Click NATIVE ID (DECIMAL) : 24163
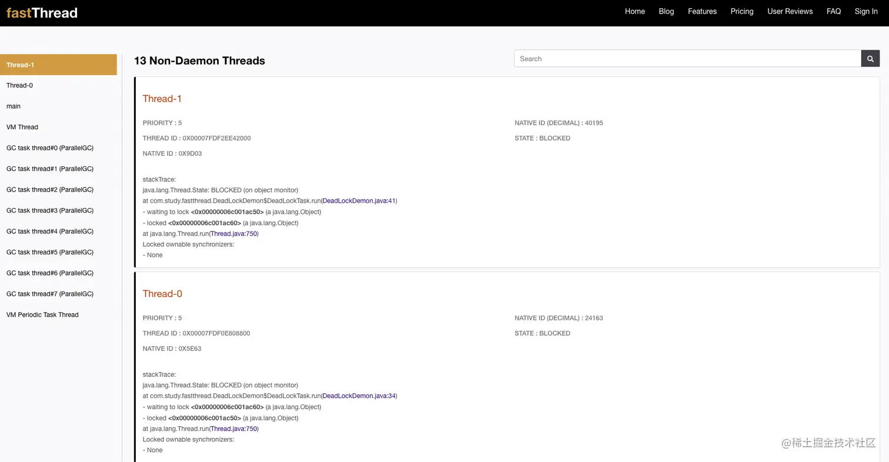The width and height of the screenshot is (889, 462). point(559,318)
